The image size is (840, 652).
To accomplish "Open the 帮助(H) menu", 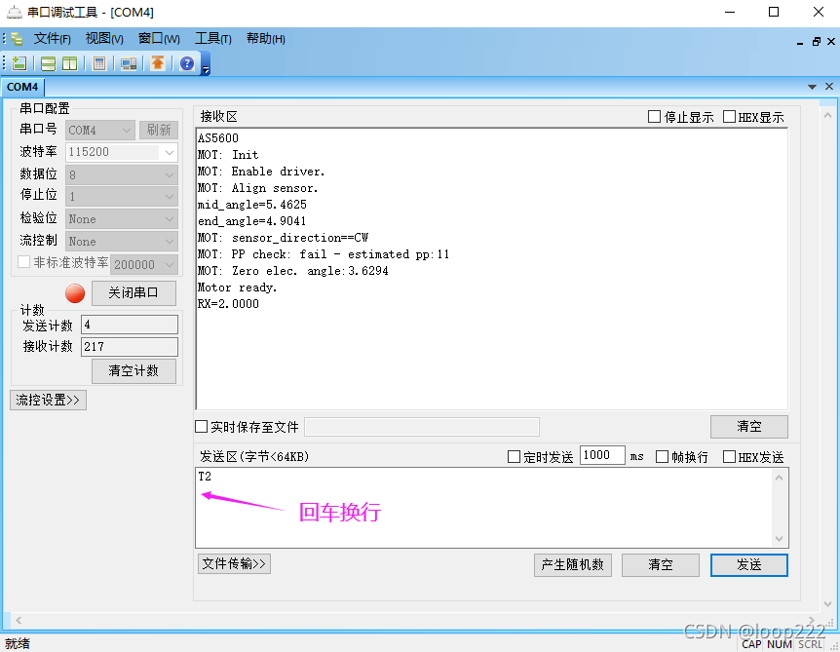I will [266, 39].
